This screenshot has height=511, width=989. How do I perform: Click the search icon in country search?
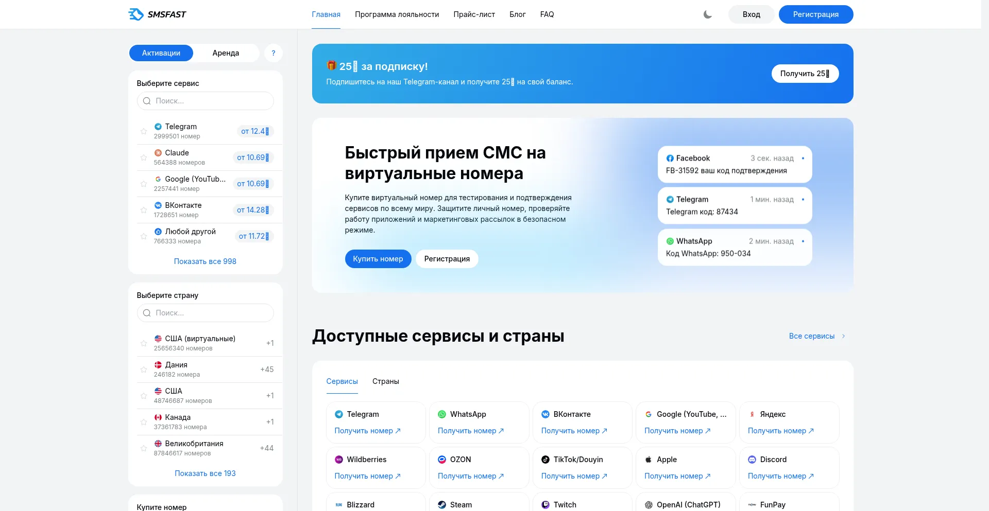tap(147, 313)
